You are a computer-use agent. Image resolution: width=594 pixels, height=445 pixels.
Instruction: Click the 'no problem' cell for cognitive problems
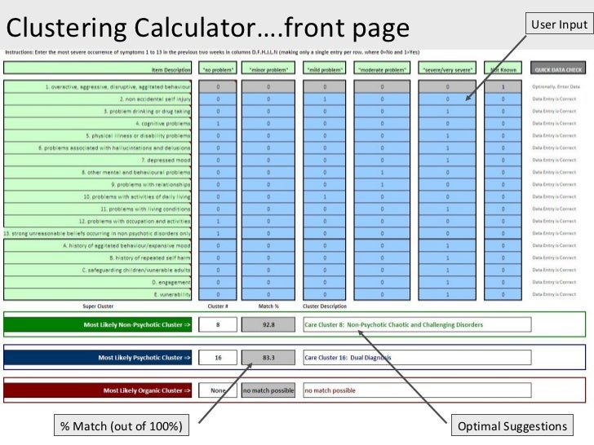[218, 123]
